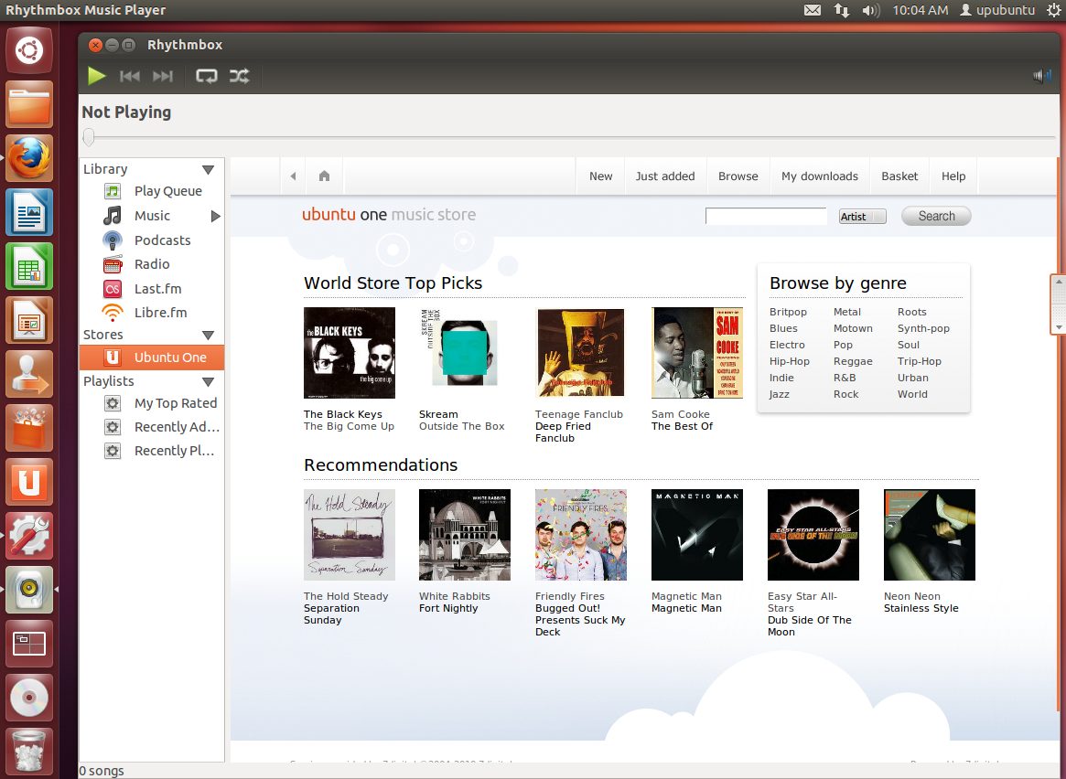Viewport: 1066px width, 779px height.
Task: Skip to the previous track
Action: tap(129, 76)
